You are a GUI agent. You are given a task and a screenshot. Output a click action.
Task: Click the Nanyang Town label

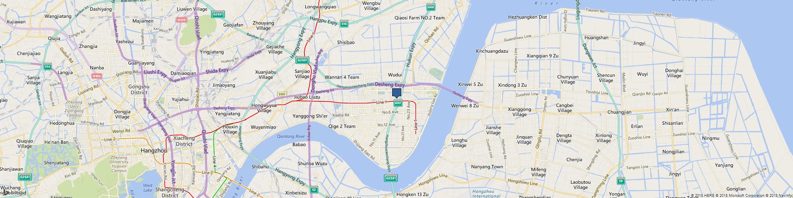[x=487, y=167]
